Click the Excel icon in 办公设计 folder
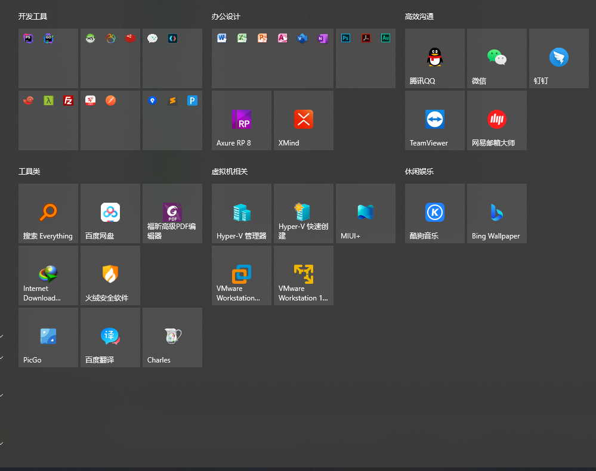596x471 pixels. pyautogui.click(x=242, y=38)
